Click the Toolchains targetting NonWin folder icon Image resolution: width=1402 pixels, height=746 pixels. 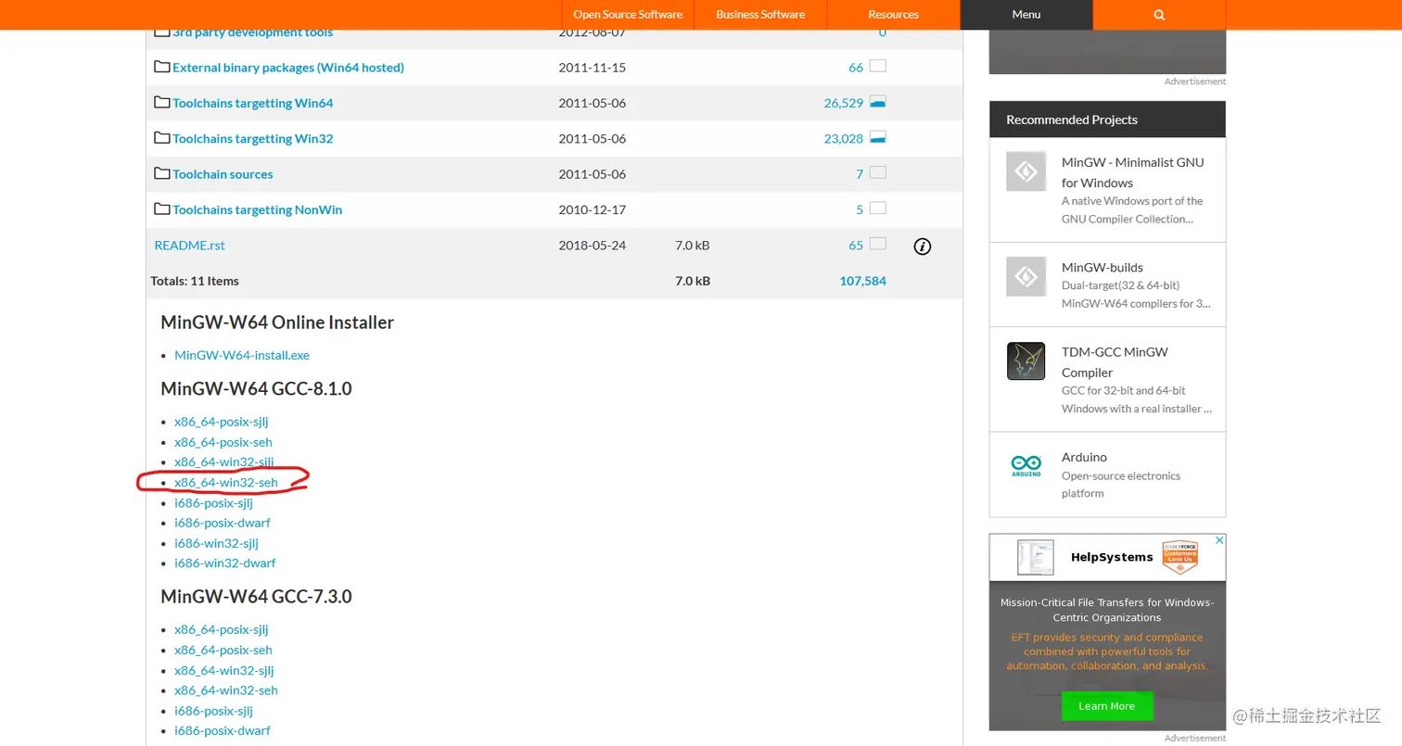click(162, 209)
